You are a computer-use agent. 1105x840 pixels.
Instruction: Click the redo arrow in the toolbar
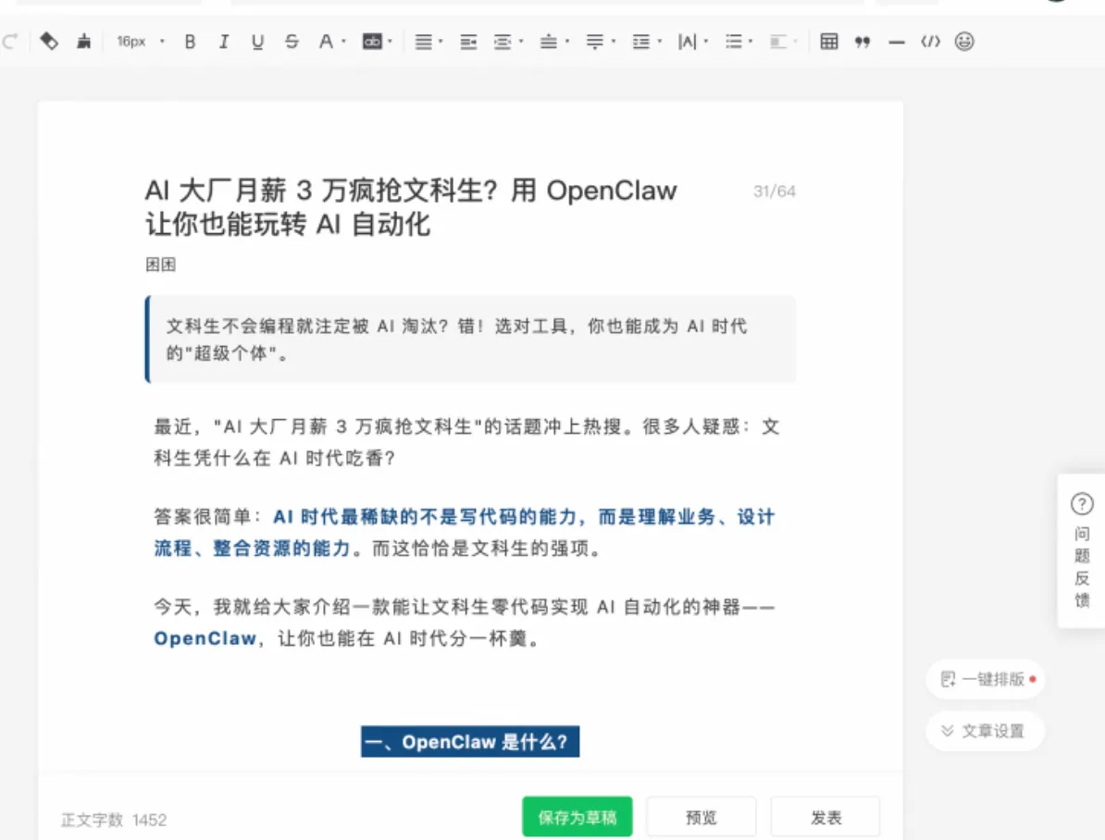coord(9,42)
